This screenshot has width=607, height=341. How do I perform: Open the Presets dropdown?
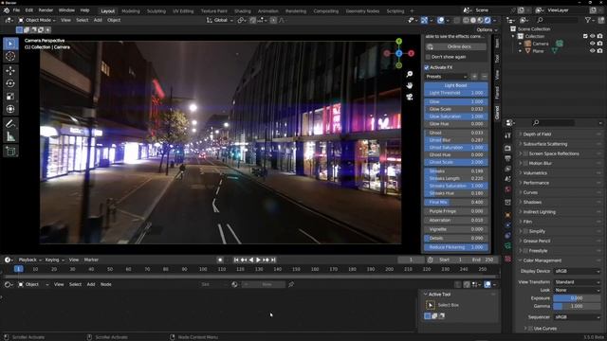click(x=446, y=77)
